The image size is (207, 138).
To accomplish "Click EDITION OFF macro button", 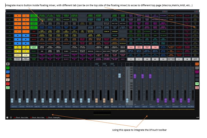I will tap(123, 43).
